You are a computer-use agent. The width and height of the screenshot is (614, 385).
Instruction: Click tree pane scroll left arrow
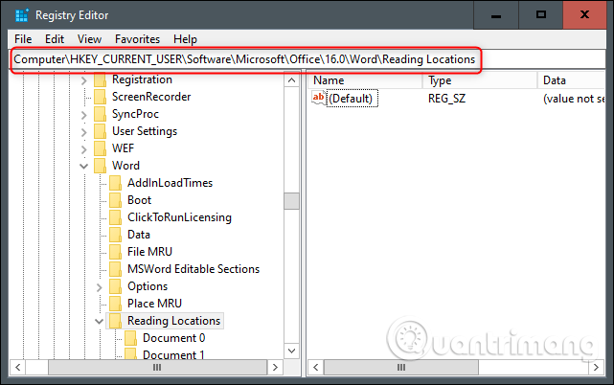click(17, 368)
